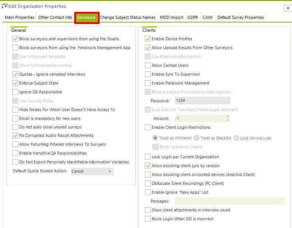Screen dimensions: 292x228
Task: Uncheck Allow blocking client sync by version
Action: (148, 166)
